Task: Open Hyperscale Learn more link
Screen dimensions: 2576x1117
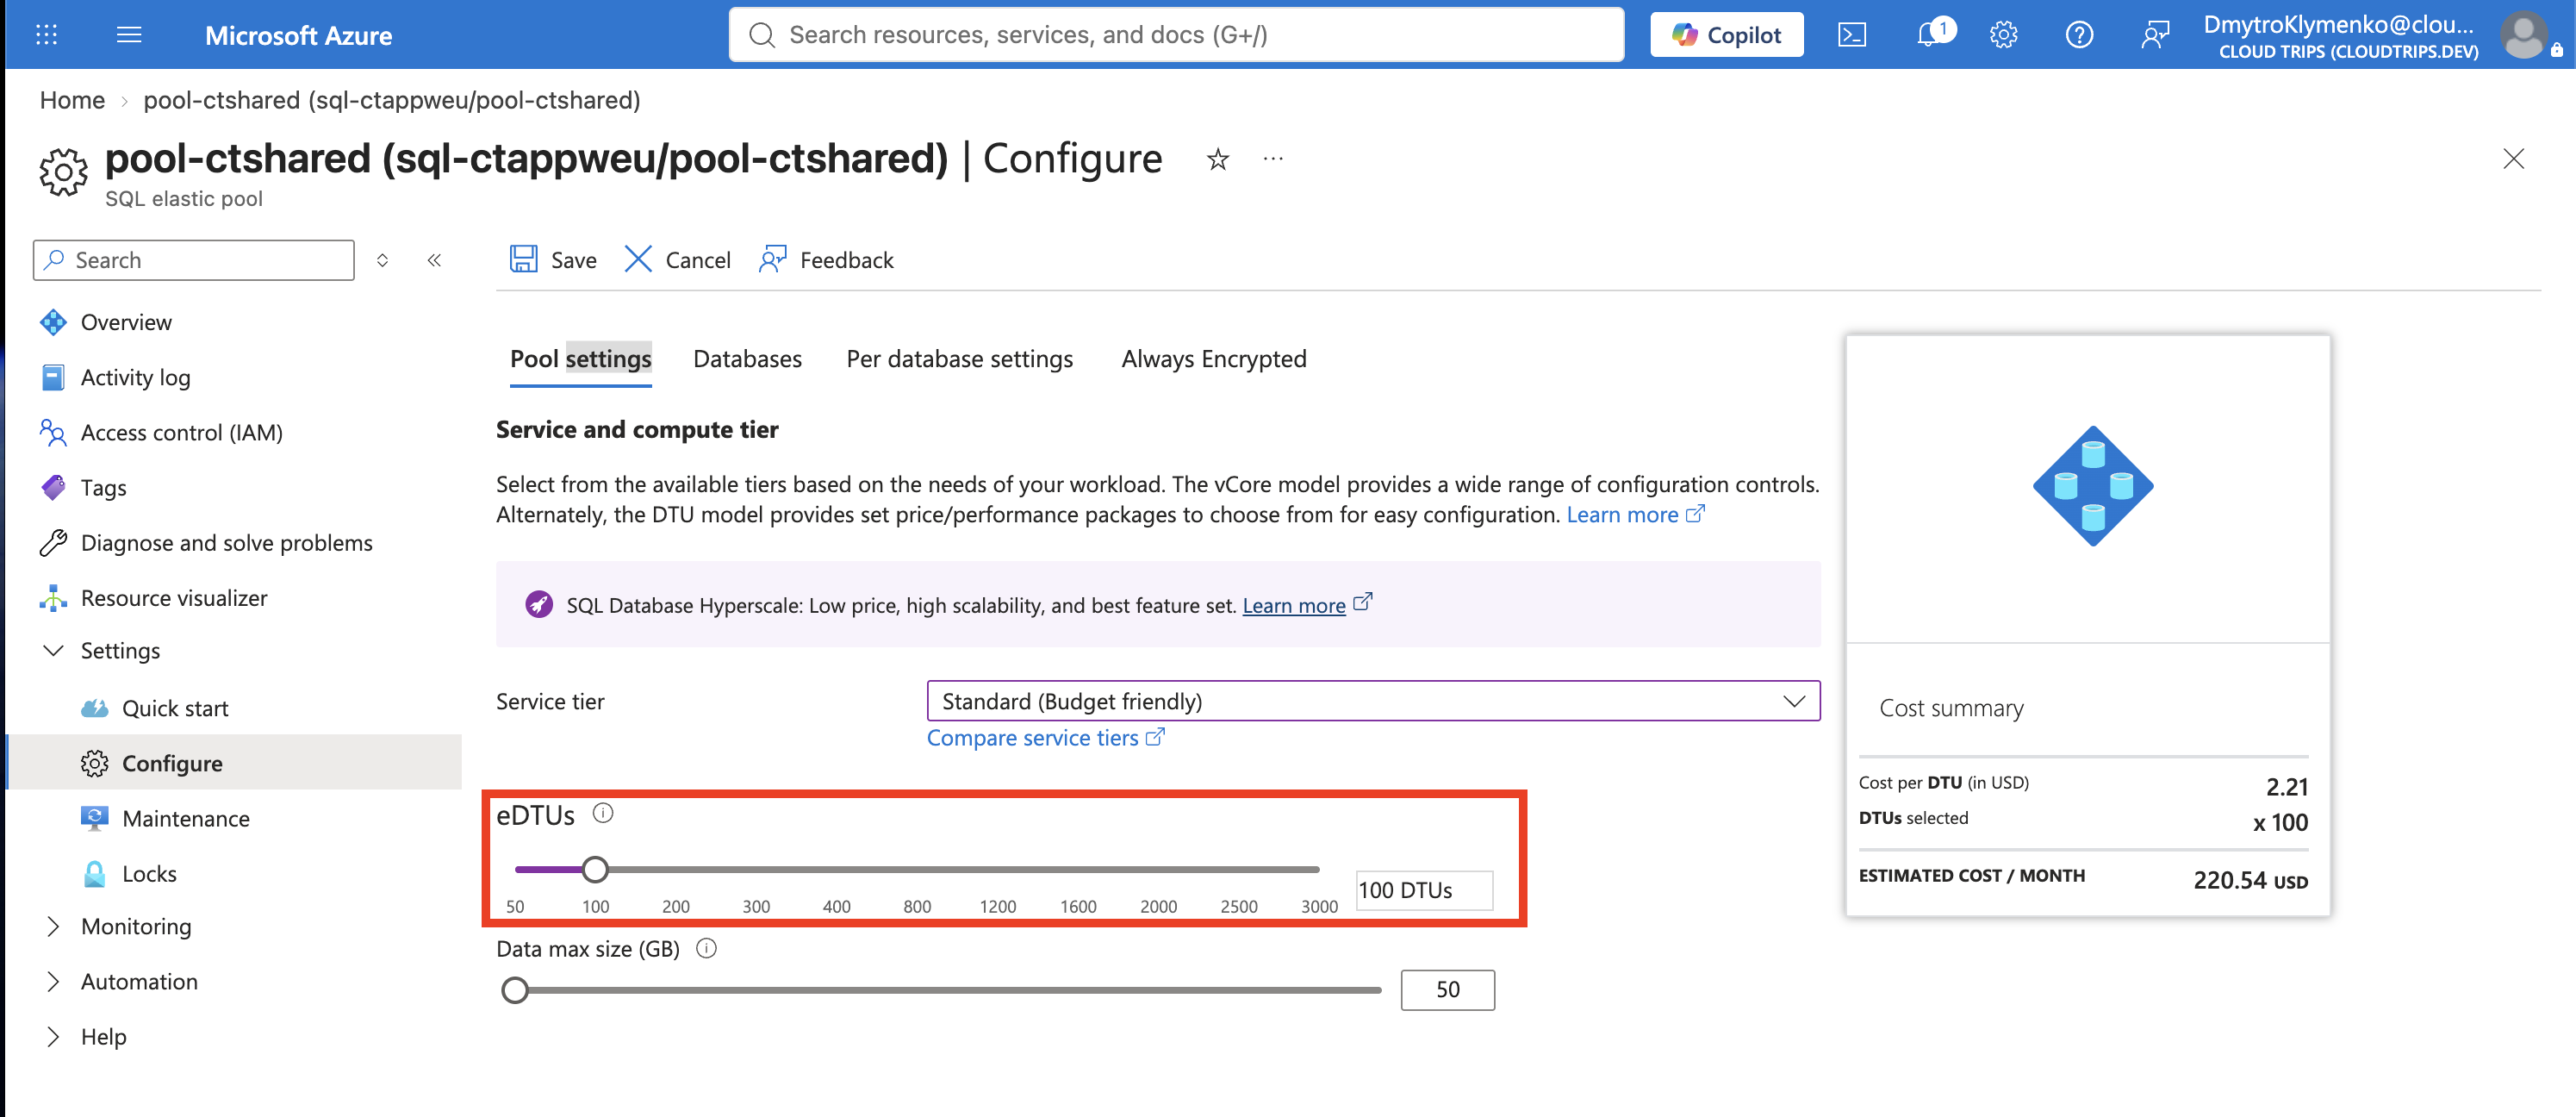Action: coord(1306,605)
